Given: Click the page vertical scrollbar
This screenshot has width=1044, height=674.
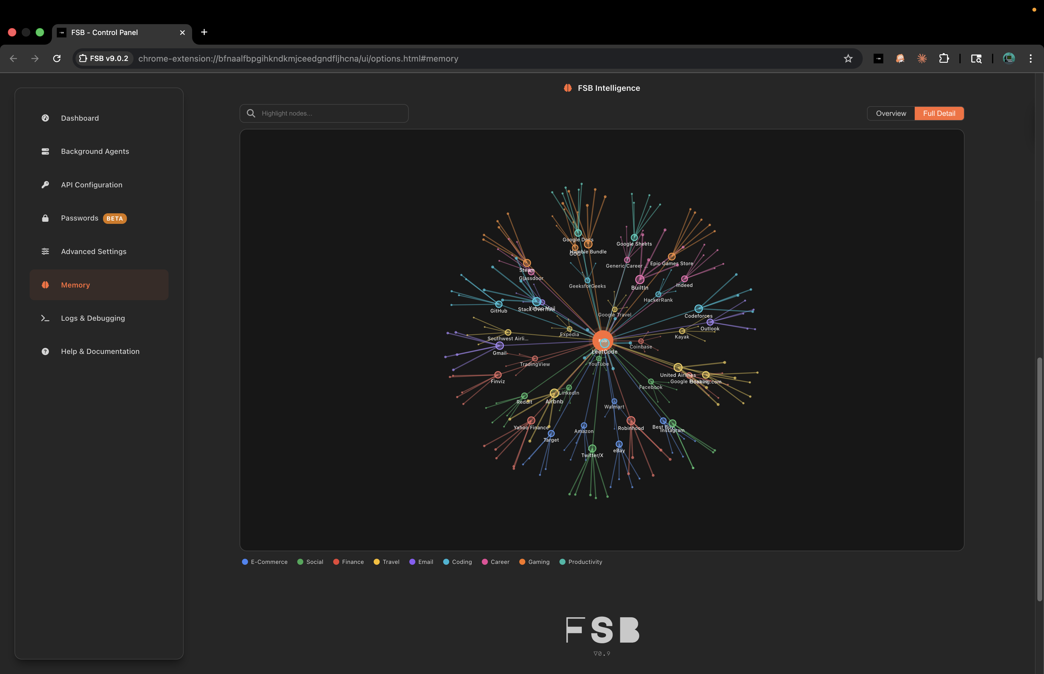Looking at the screenshot, I should 1039,479.
